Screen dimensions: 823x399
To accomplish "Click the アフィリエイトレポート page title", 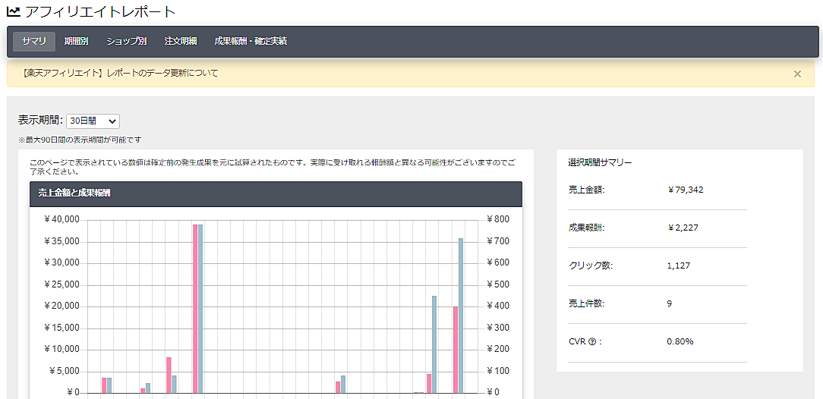I will pos(100,11).
